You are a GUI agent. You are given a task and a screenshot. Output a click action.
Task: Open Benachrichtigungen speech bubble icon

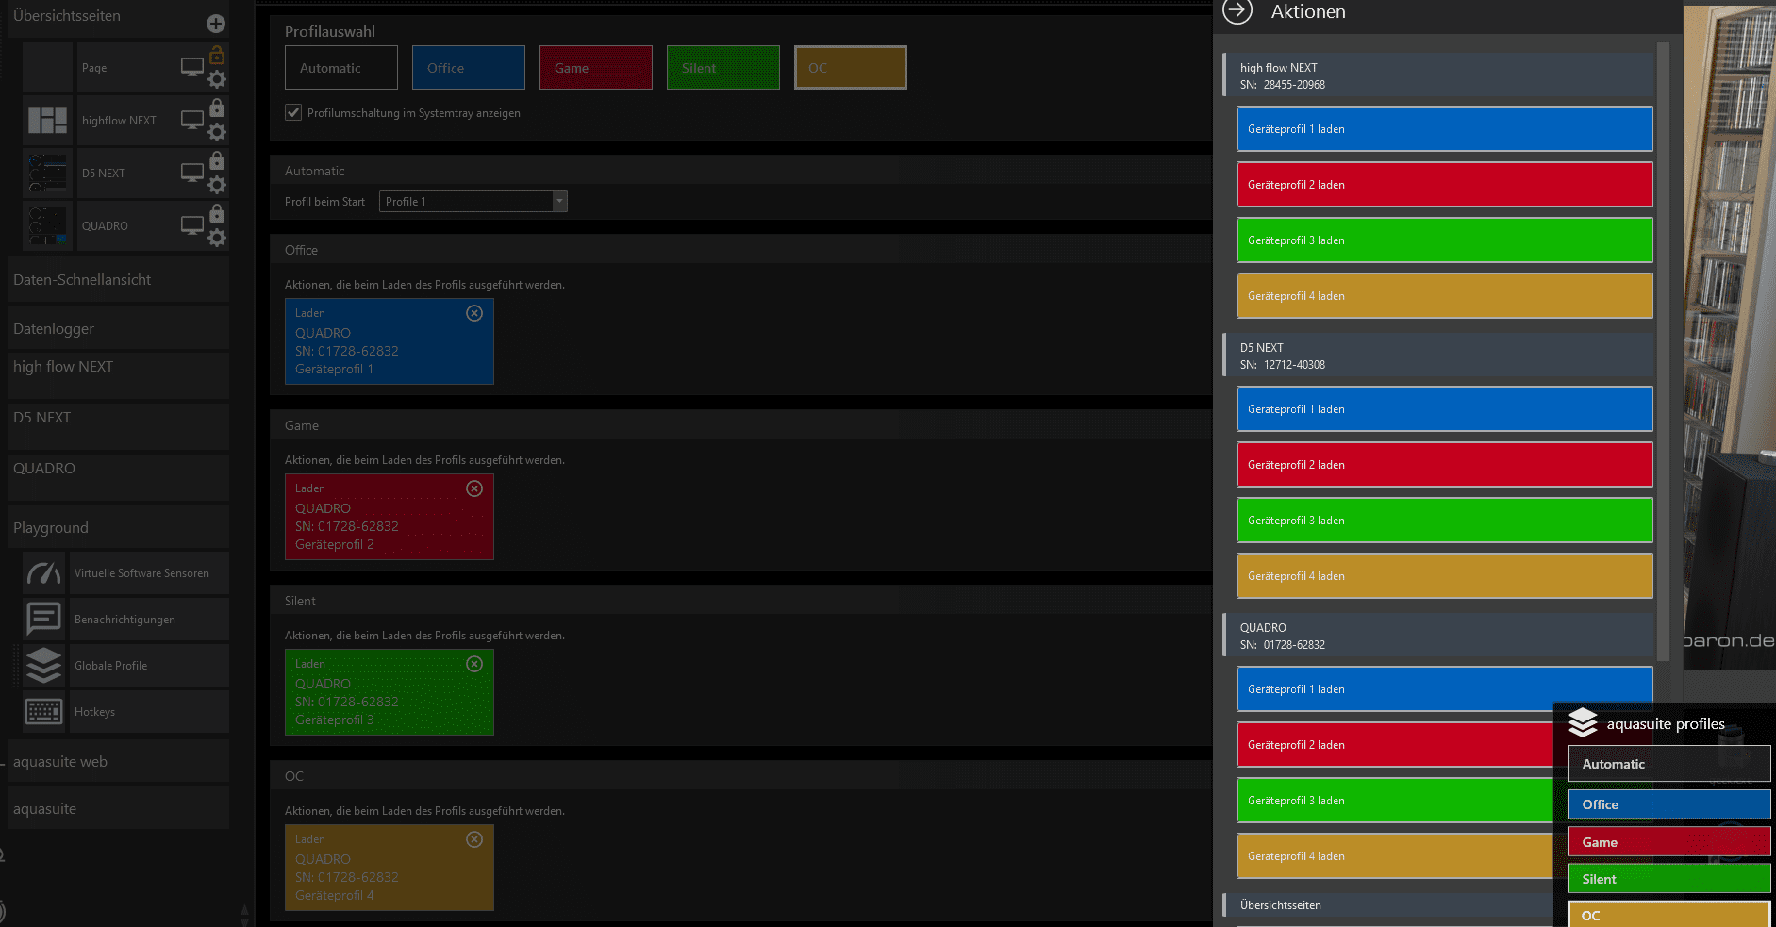tap(43, 620)
